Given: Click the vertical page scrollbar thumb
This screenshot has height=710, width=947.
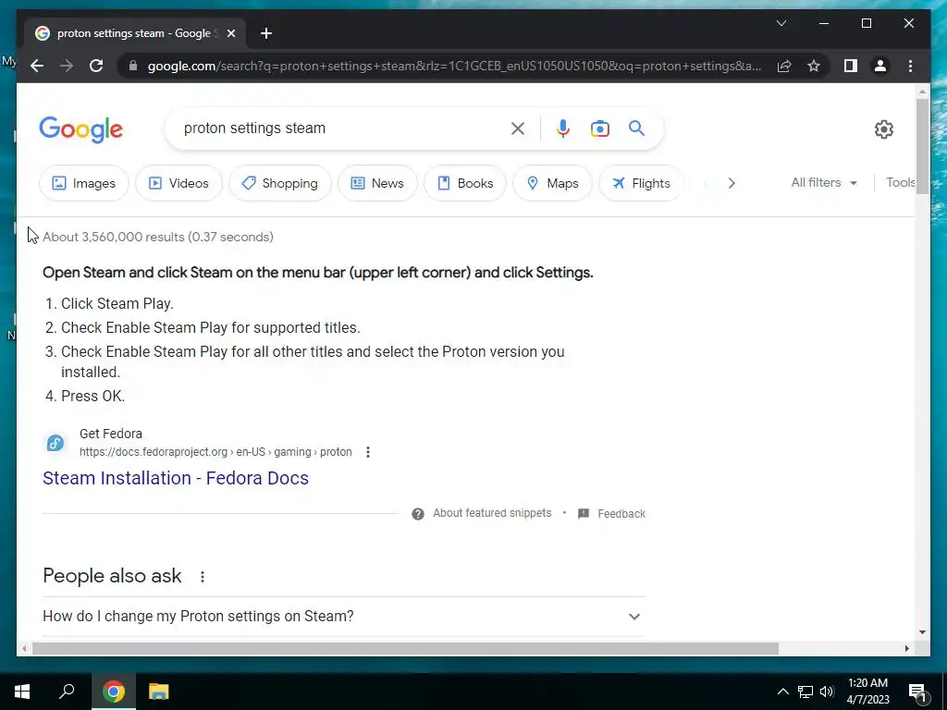Looking at the screenshot, I should (922, 146).
